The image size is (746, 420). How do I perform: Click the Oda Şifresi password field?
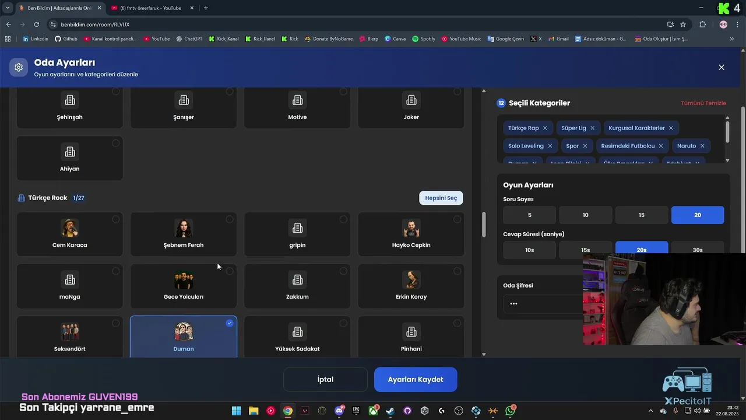[x=543, y=303]
